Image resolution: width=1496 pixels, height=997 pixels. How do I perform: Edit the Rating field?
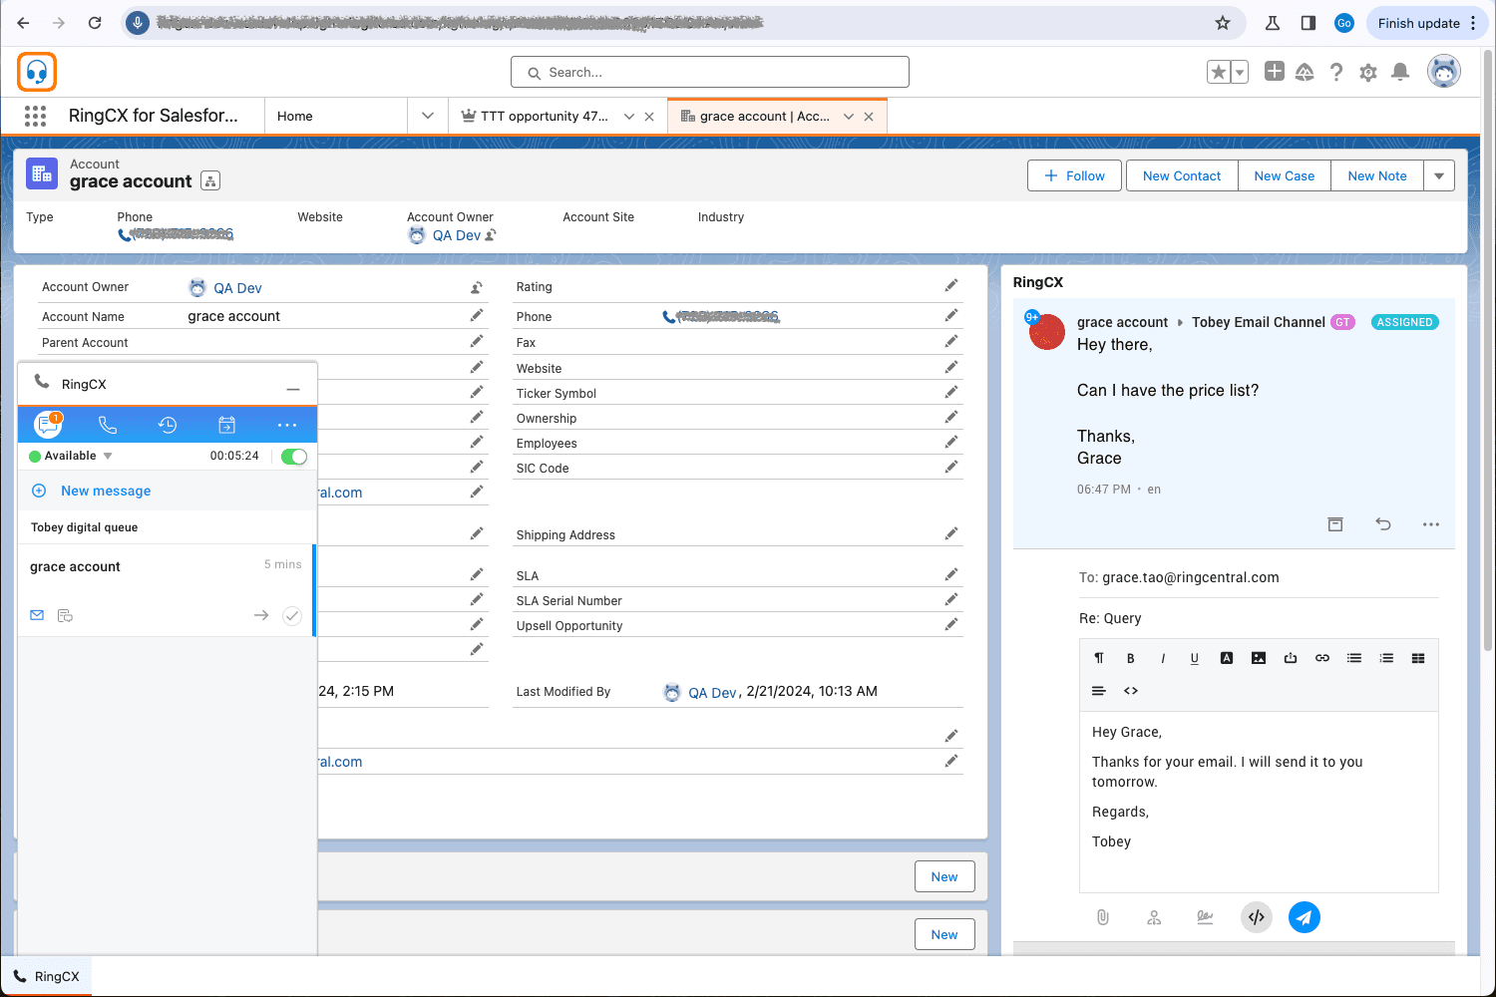click(x=951, y=286)
